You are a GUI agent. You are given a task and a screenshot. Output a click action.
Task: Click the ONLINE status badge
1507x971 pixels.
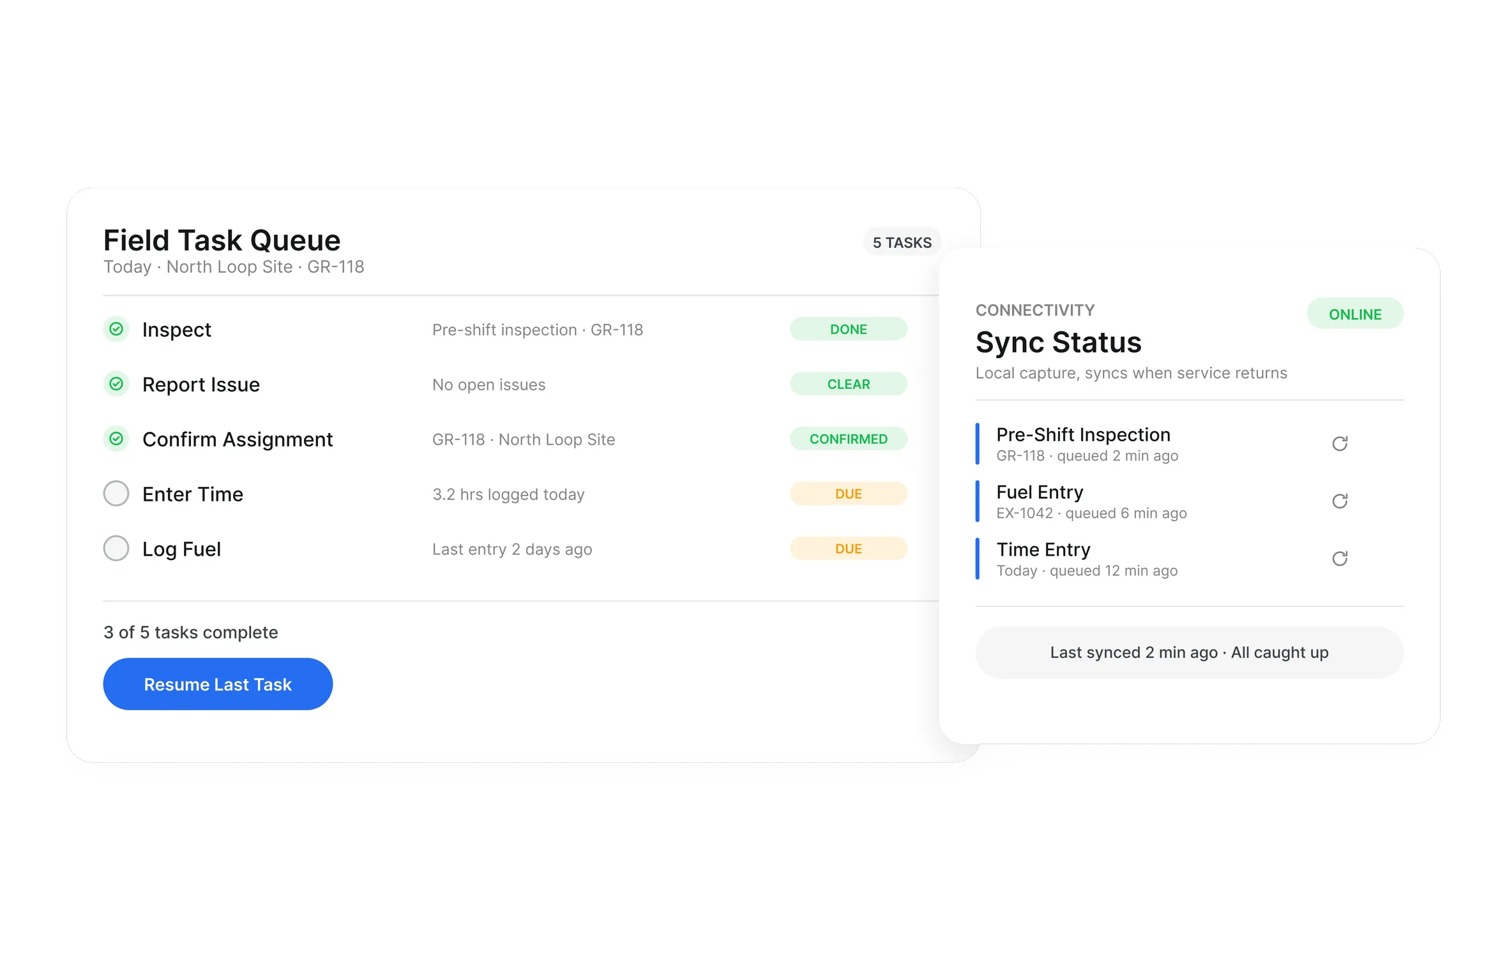tap(1355, 314)
